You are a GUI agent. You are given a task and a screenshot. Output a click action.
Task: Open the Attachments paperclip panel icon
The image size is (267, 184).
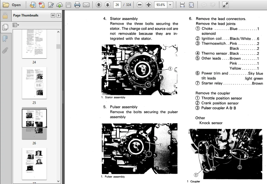pyautogui.click(x=5, y=50)
